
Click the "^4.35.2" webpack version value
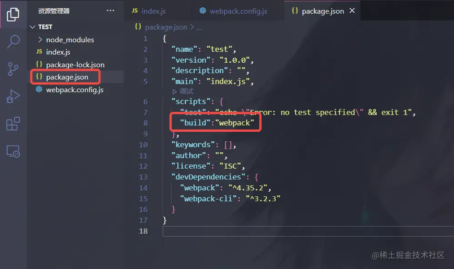pos(247,188)
